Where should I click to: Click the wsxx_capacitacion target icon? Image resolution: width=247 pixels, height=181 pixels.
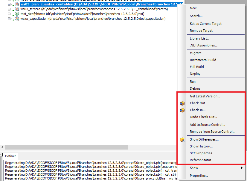17,19
